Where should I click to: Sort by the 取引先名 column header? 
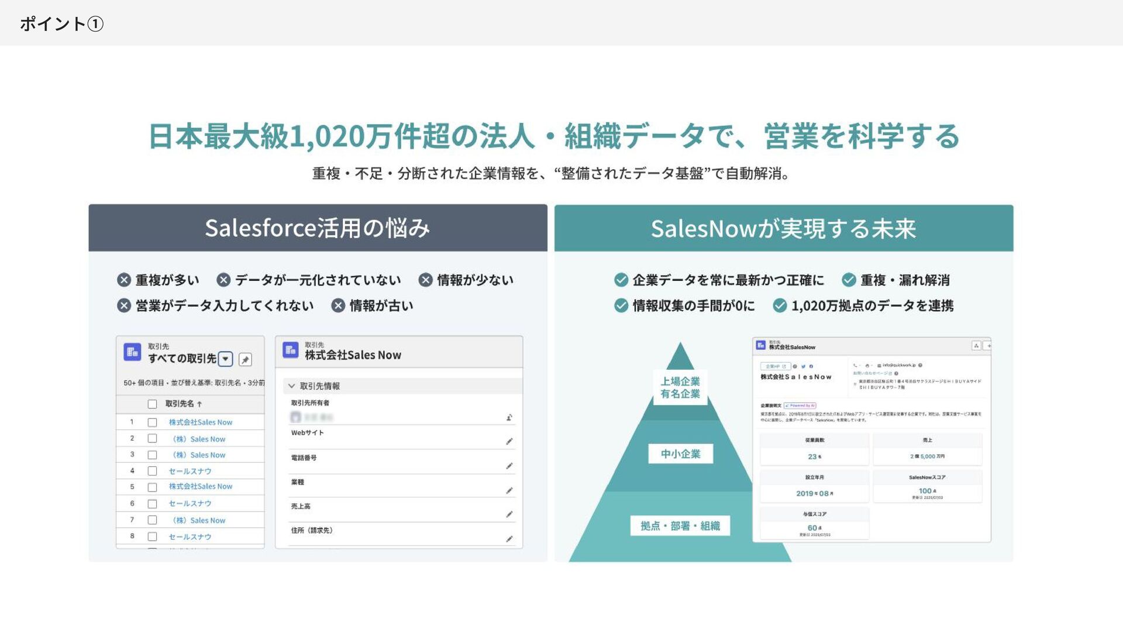[x=184, y=404]
